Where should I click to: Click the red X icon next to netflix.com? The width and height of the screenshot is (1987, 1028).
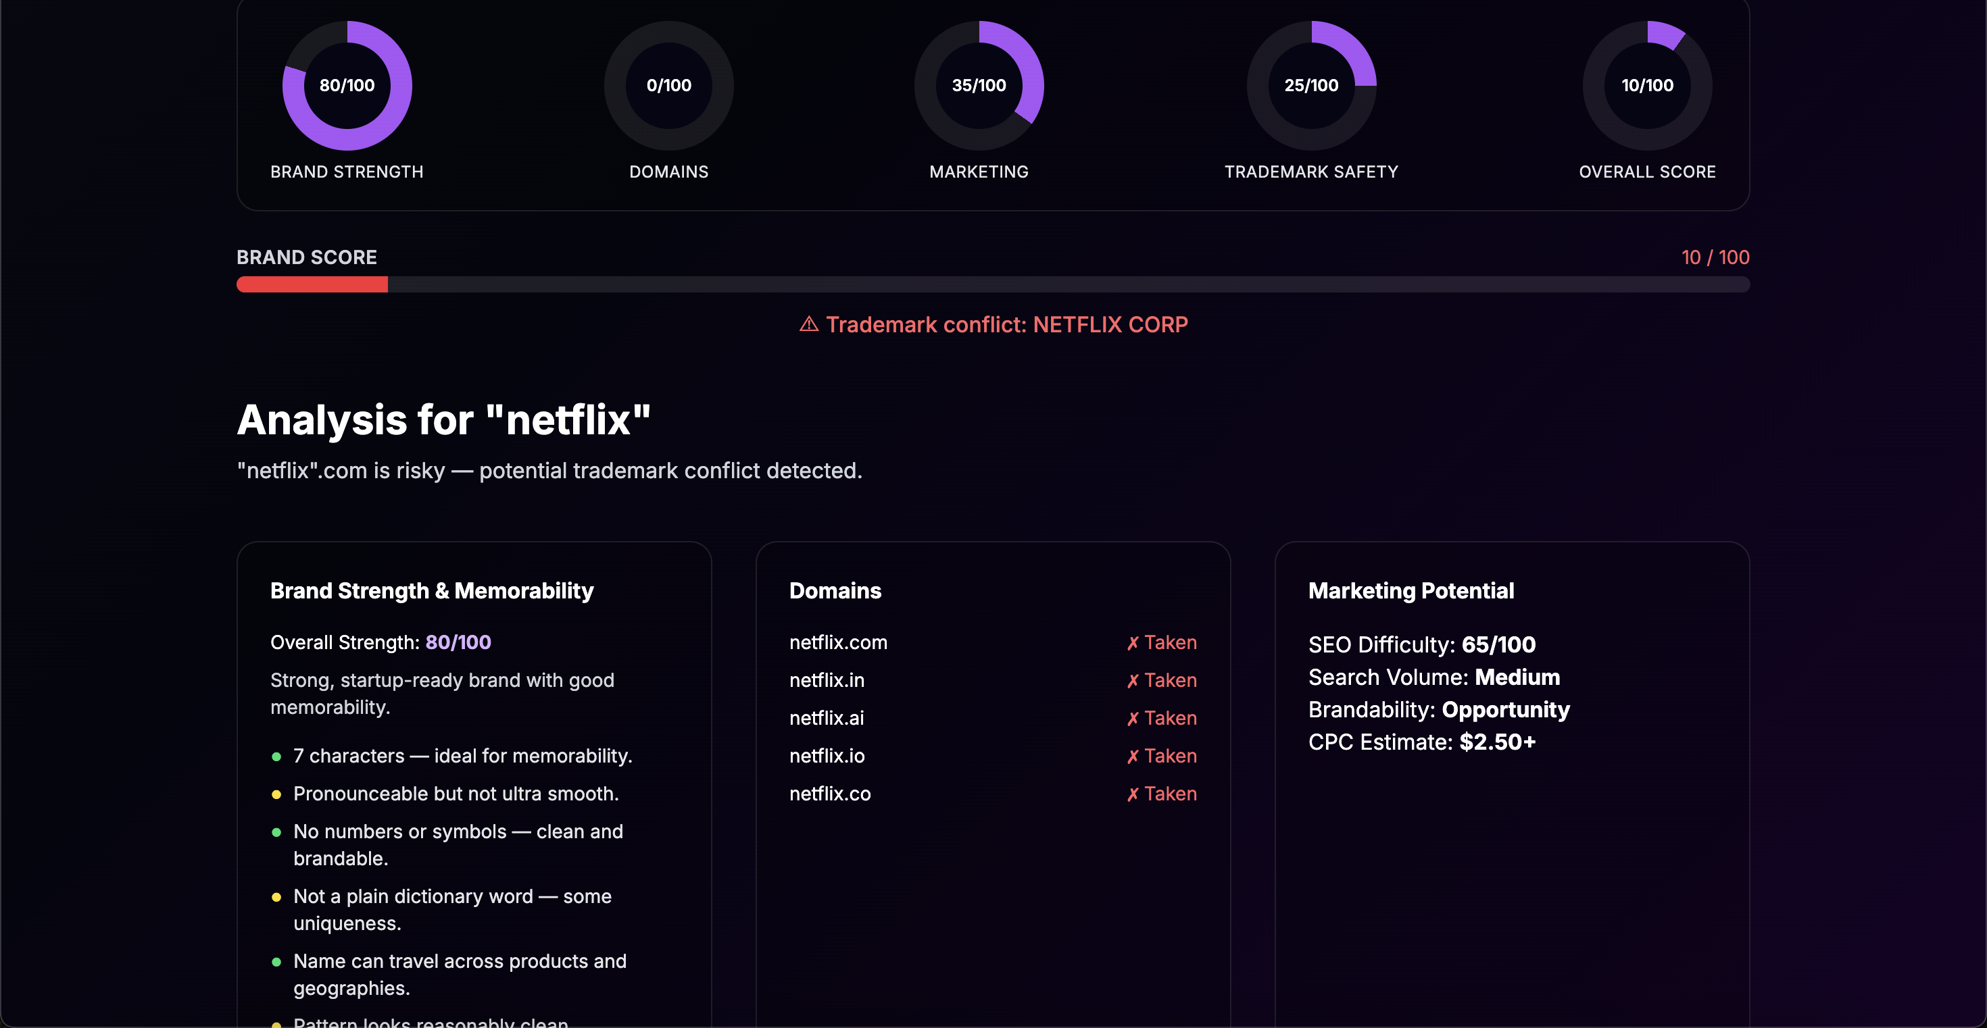point(1131,642)
